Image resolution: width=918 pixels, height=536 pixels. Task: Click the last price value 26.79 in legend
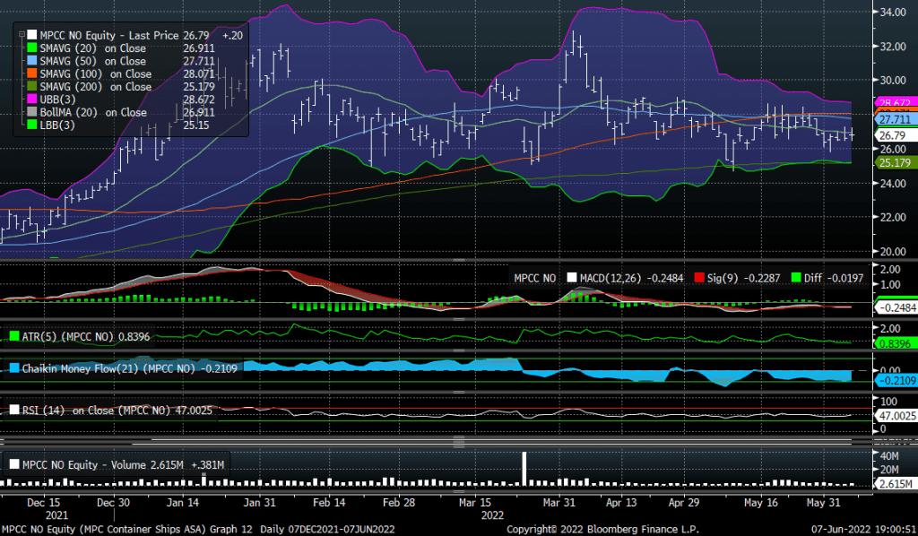(x=196, y=35)
